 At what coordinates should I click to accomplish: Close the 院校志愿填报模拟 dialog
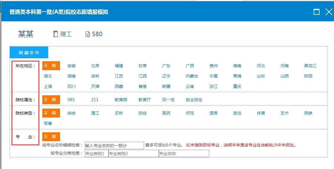click(329, 12)
